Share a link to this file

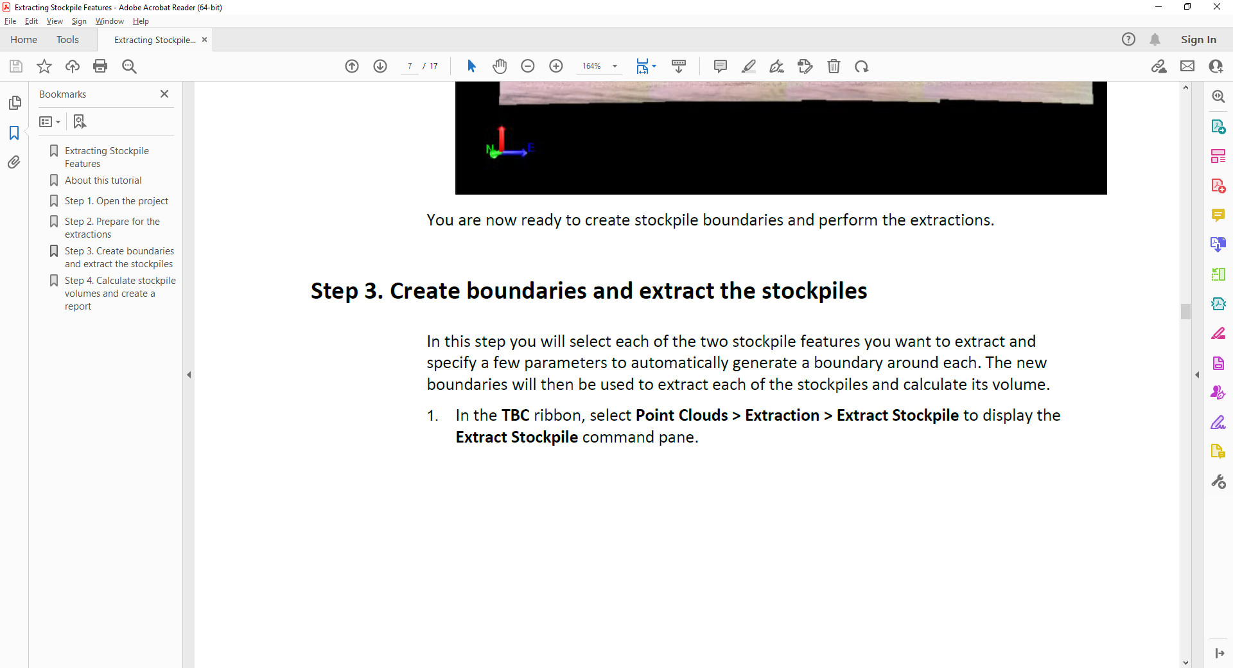click(1159, 66)
